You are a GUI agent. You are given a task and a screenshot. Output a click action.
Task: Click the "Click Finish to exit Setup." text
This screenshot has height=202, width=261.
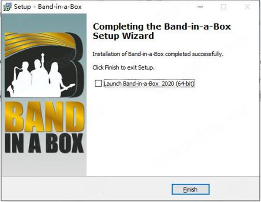[x=124, y=67]
